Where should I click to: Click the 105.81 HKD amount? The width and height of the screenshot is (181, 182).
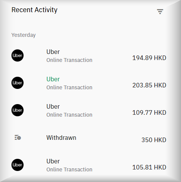(149, 167)
